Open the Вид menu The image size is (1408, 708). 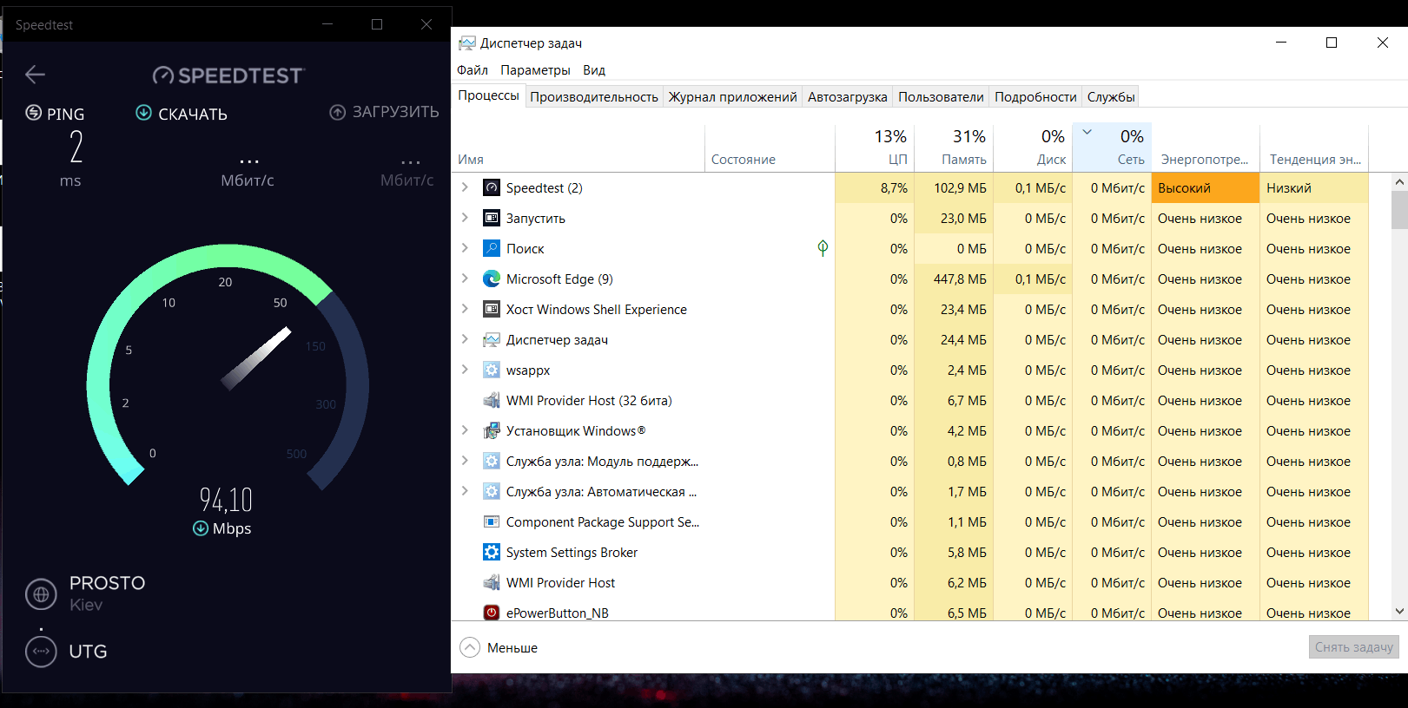(x=594, y=70)
